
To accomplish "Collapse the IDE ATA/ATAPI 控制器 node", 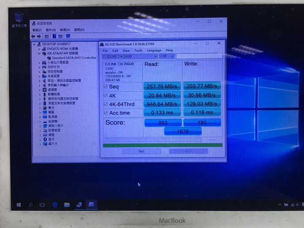I will click(39, 53).
